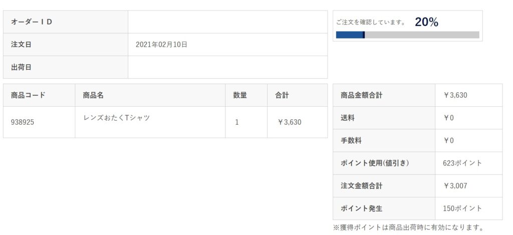
Task: Select the レンズおたくTシャツ product name
Action: 117,118
